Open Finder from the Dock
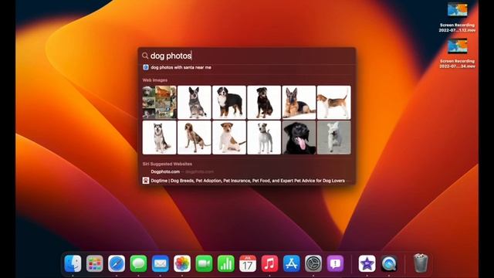The height and width of the screenshot is (278, 494). 73,263
